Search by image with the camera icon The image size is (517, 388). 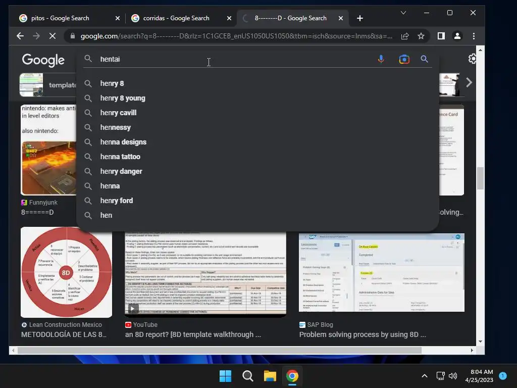pyautogui.click(x=404, y=59)
